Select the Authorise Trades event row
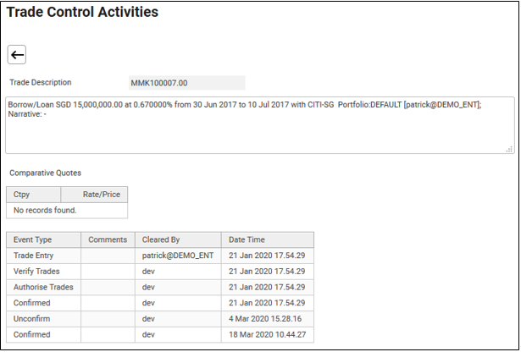The image size is (521, 352). (x=160, y=287)
